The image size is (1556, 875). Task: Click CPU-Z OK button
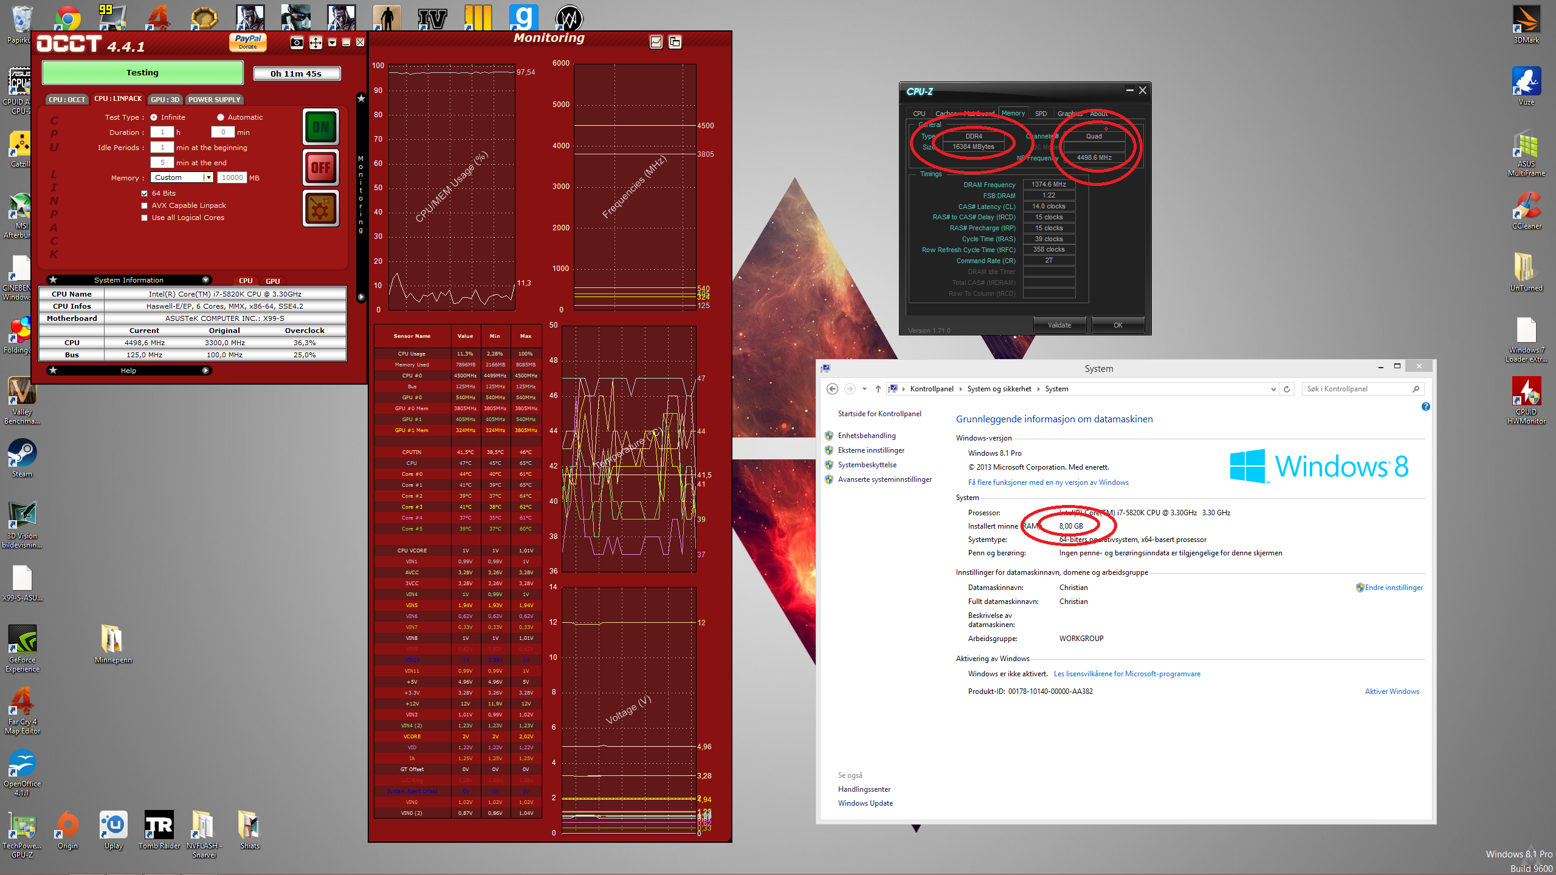1118,325
